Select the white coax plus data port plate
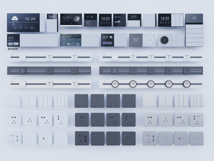This screenshot has width=214, height=161. pyautogui.click(x=45, y=139)
